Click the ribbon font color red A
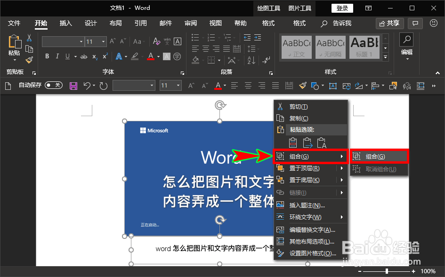The height and width of the screenshot is (277, 445). [x=151, y=56]
